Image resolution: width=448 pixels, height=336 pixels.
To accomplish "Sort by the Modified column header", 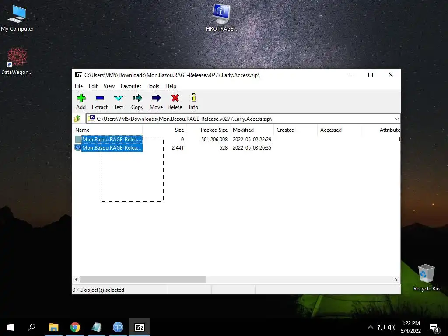I will 252,129.
